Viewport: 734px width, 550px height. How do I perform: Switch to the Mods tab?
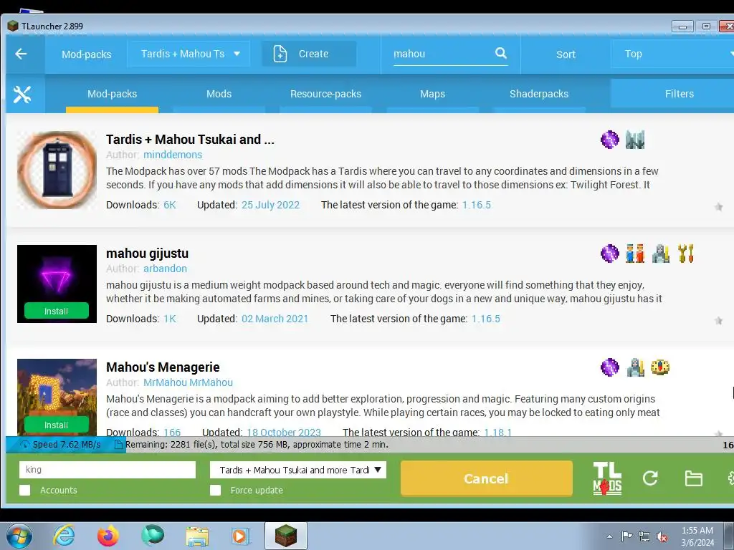click(219, 94)
